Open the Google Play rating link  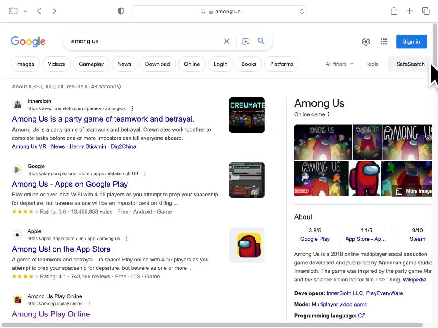[315, 239]
